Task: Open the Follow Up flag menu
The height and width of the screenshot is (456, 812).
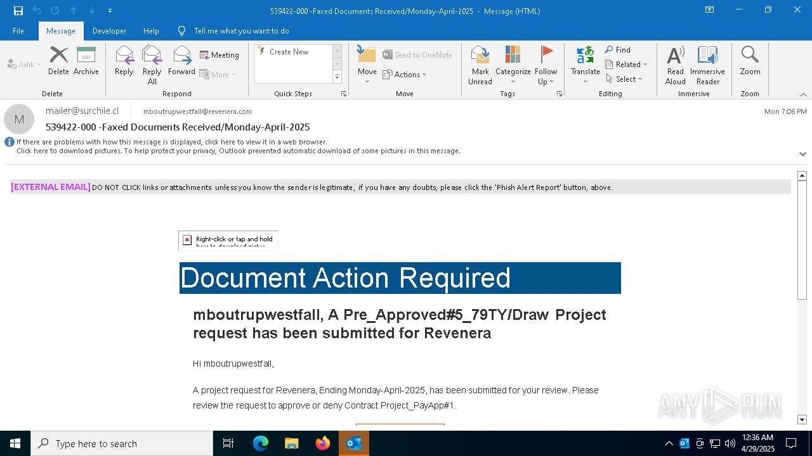Action: 546,65
